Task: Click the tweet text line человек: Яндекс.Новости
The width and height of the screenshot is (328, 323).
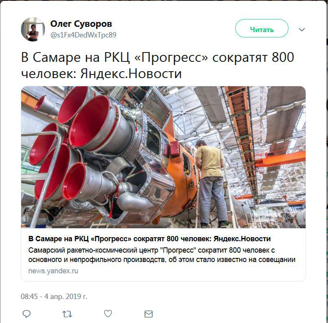Action: point(101,74)
